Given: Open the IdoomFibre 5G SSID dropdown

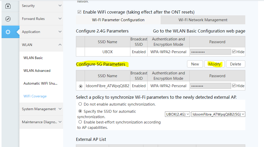Looking at the screenshot, I should click(x=218, y=114).
